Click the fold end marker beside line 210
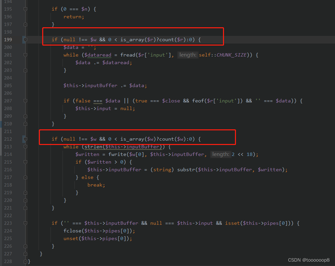 coord(25,124)
